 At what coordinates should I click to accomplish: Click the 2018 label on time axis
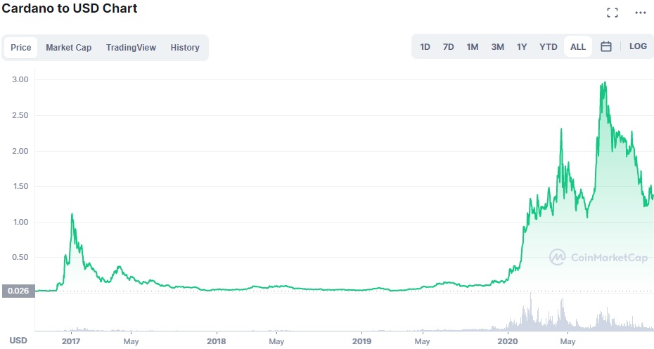pos(217,341)
